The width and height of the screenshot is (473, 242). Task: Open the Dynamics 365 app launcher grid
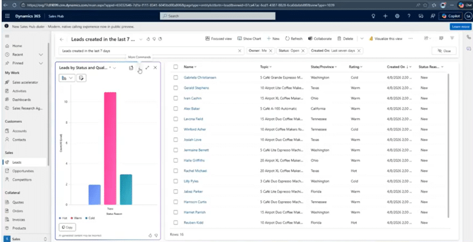(7, 16)
